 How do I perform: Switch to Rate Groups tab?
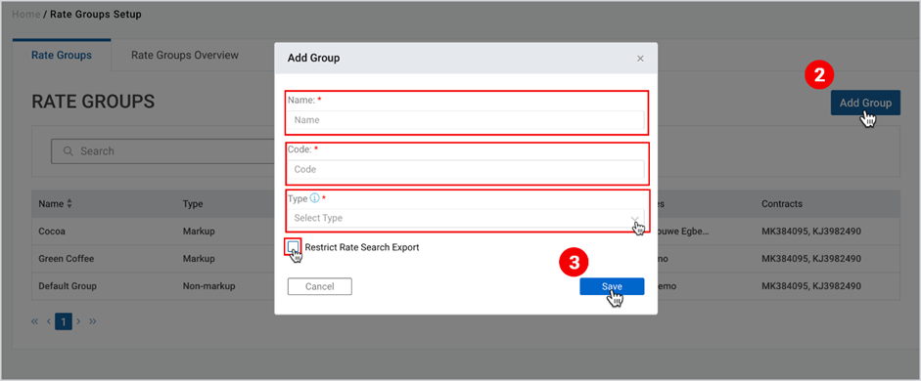point(61,55)
